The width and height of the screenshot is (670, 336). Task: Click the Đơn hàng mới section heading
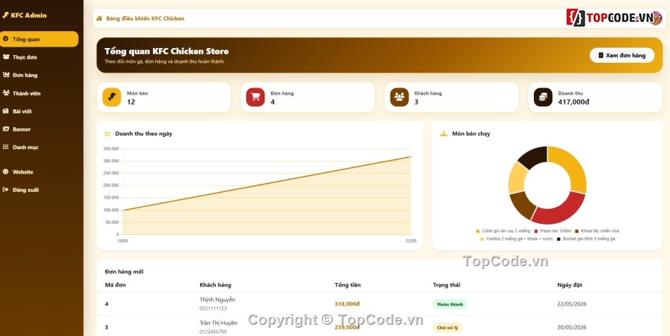(124, 272)
